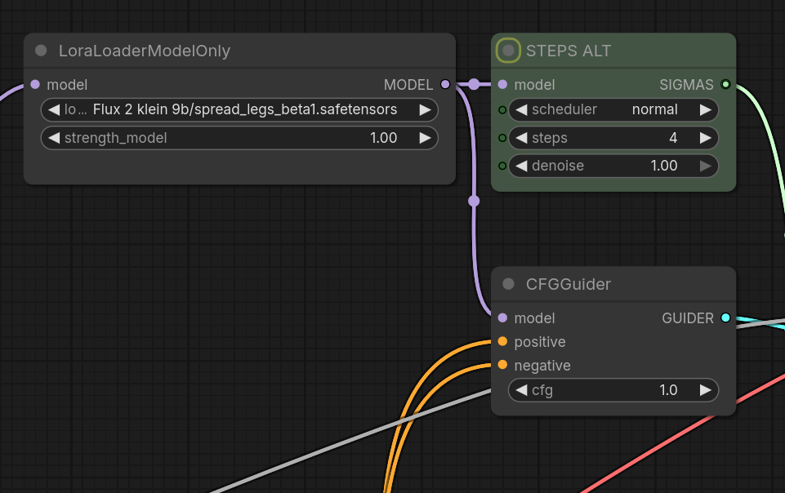The height and width of the screenshot is (493, 785).
Task: Click the SIGMAS output socket
Action: (725, 85)
